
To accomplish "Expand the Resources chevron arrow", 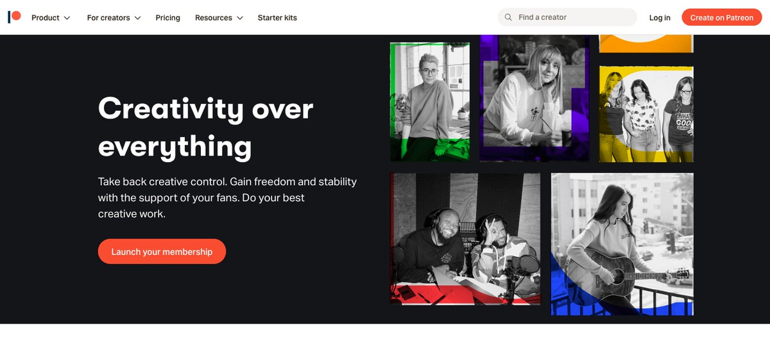I will click(x=240, y=18).
